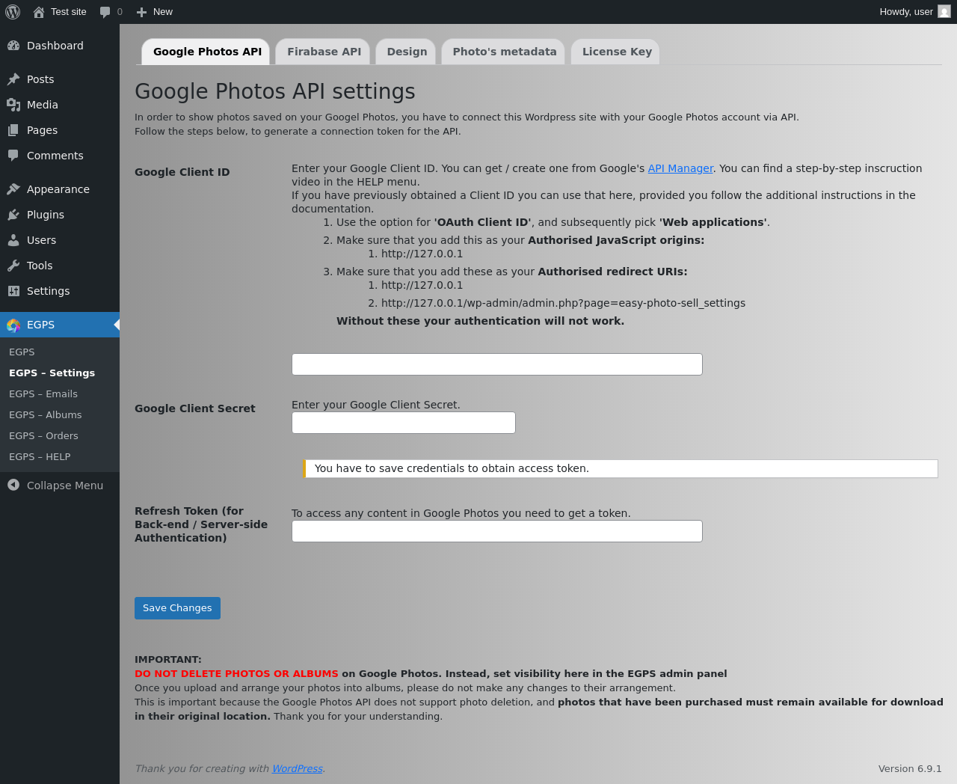
Task: Click the 'Google Photos API settings' heading
Action: (x=274, y=91)
